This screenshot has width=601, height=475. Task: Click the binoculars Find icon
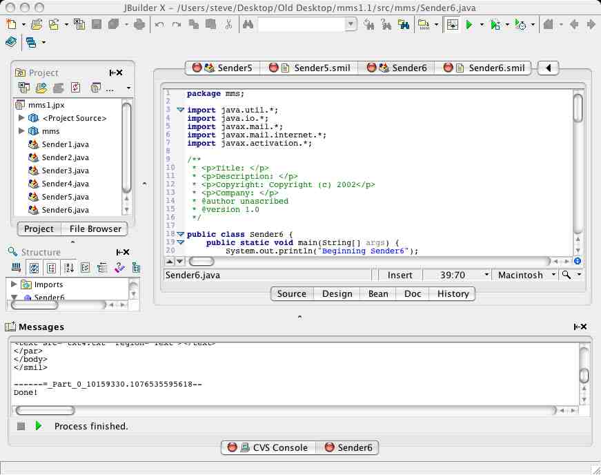tap(247, 25)
